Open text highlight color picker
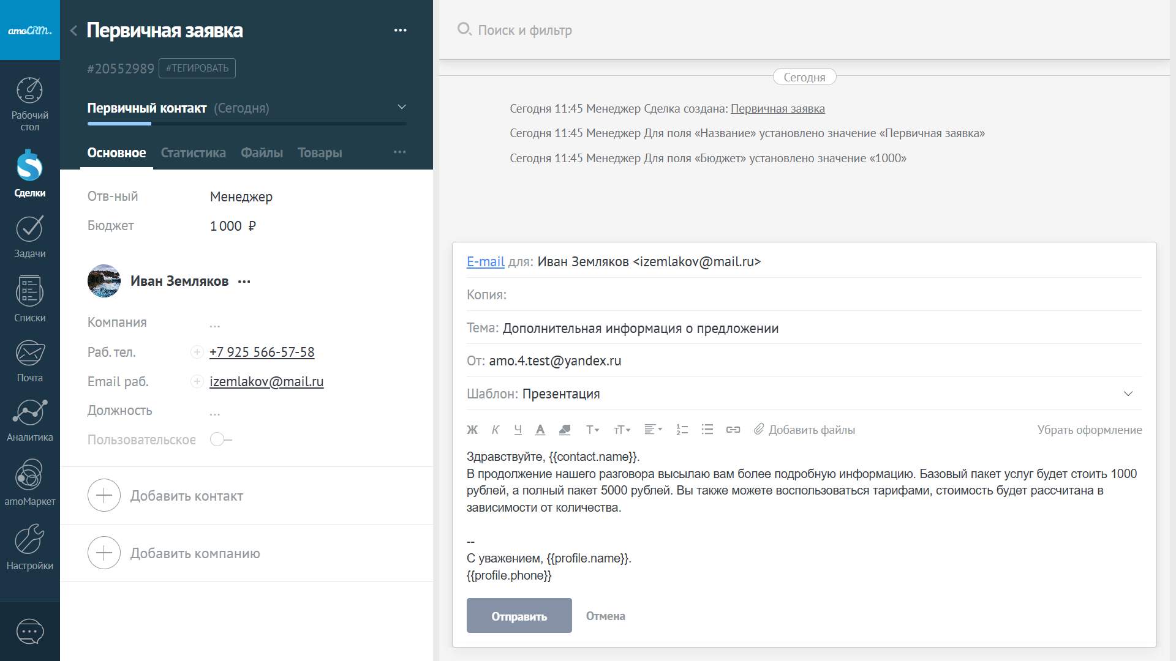Image resolution: width=1176 pixels, height=661 pixels. coord(565,430)
